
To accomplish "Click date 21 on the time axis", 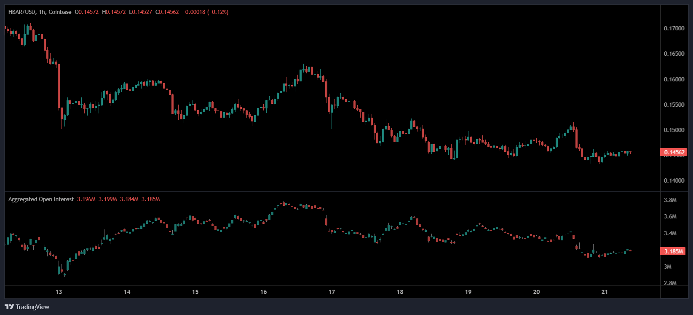I will pyautogui.click(x=605, y=292).
